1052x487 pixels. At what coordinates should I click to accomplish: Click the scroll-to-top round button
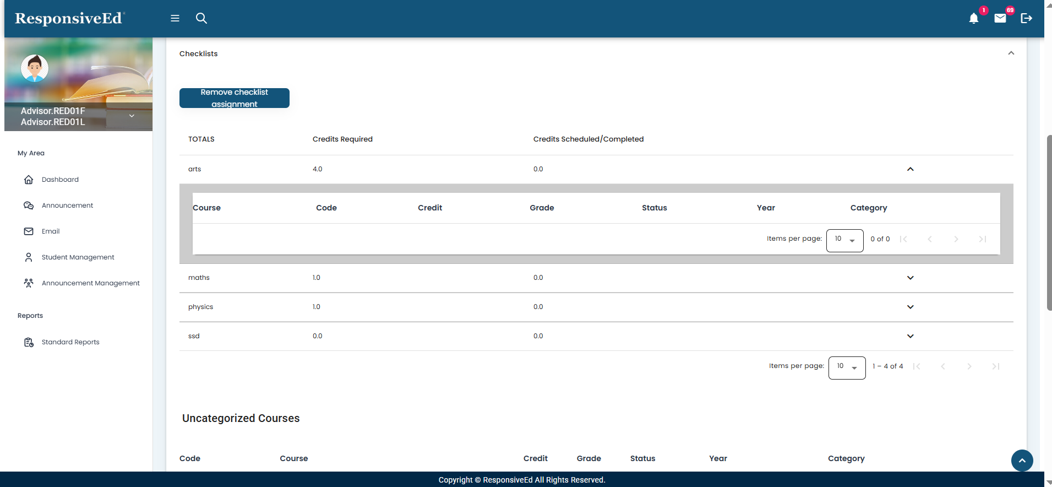[x=1022, y=460]
